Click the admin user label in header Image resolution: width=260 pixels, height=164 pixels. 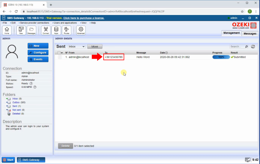point(234,18)
